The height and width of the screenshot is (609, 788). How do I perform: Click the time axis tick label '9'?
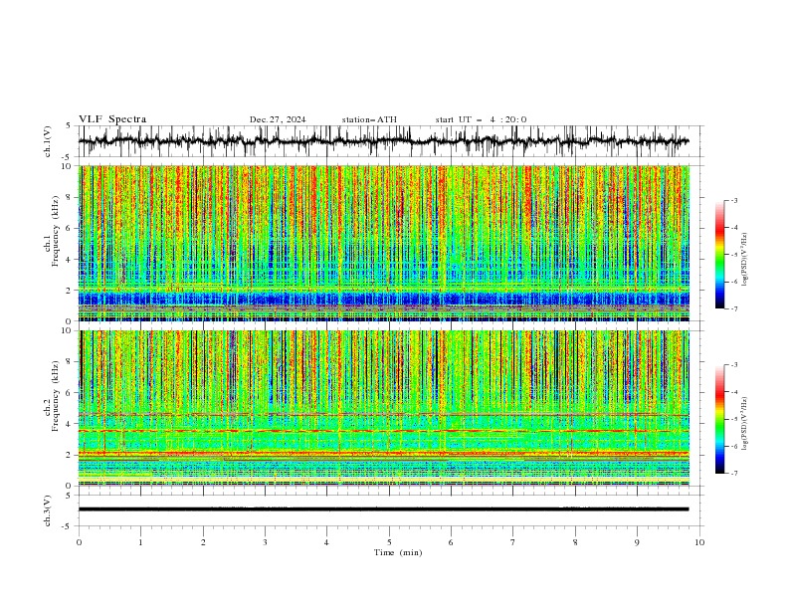637,542
